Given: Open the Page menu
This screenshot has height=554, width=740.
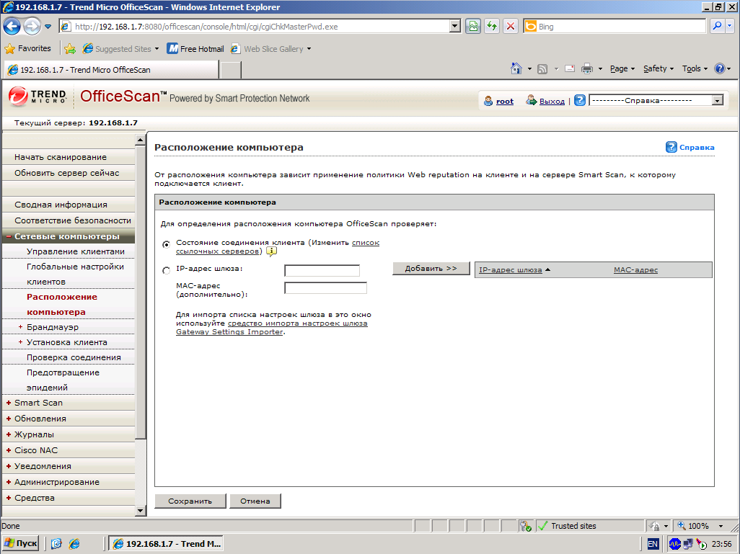Looking at the screenshot, I should tap(622, 69).
